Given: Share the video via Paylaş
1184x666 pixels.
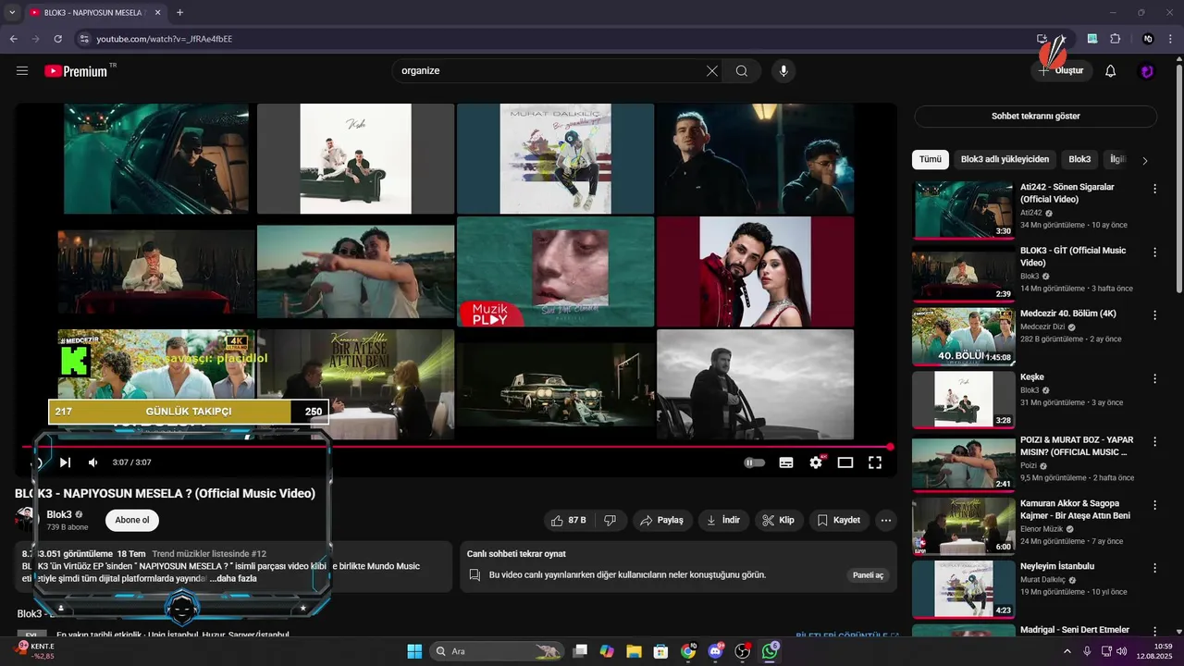Looking at the screenshot, I should pos(661,520).
